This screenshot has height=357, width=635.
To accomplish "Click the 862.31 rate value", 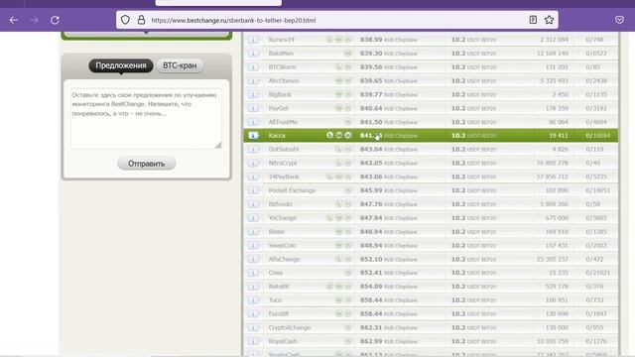I will (x=371, y=328).
